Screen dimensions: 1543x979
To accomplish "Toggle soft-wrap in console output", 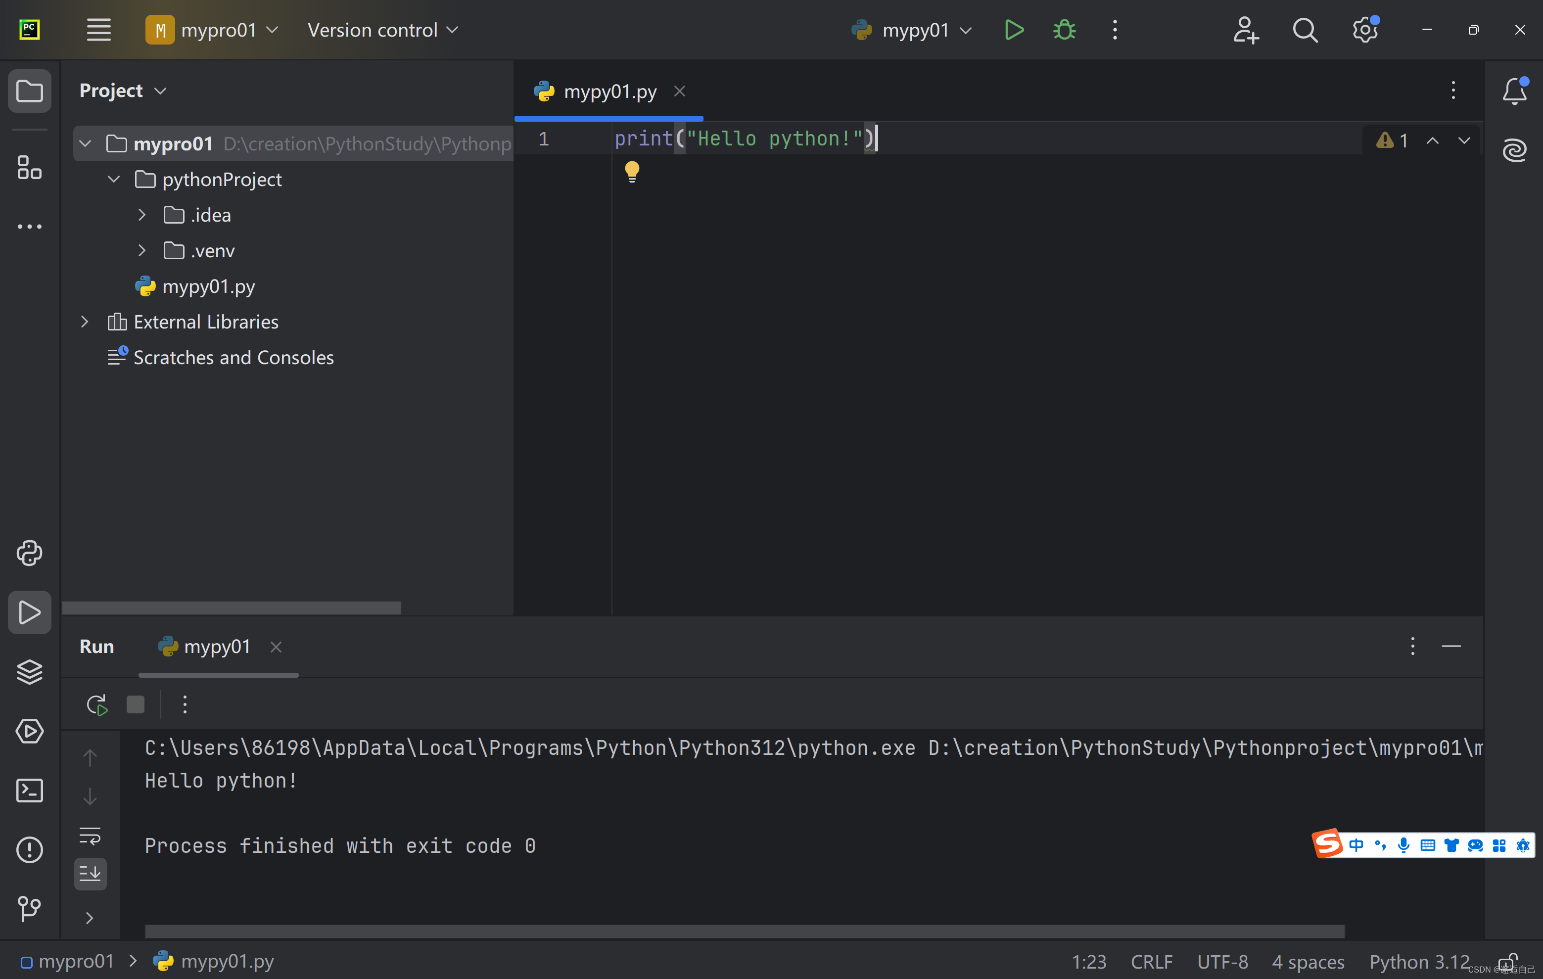I will [x=91, y=836].
